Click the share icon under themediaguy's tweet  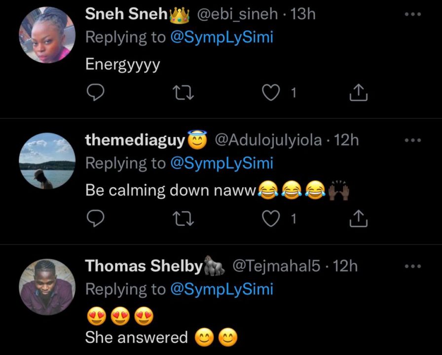[x=359, y=218]
